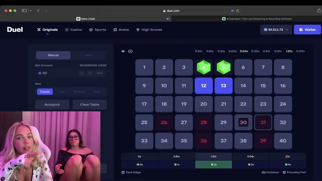Select keno number 20

204,104
